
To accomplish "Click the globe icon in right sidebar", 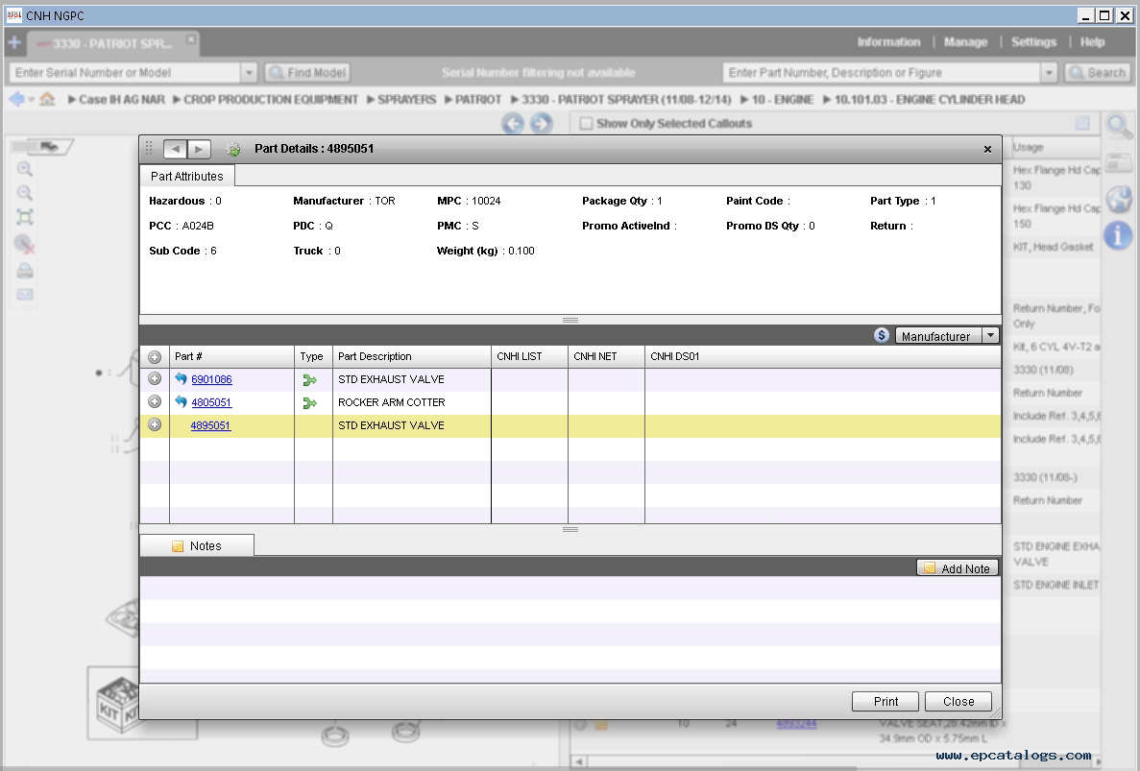I will pyautogui.click(x=1118, y=199).
